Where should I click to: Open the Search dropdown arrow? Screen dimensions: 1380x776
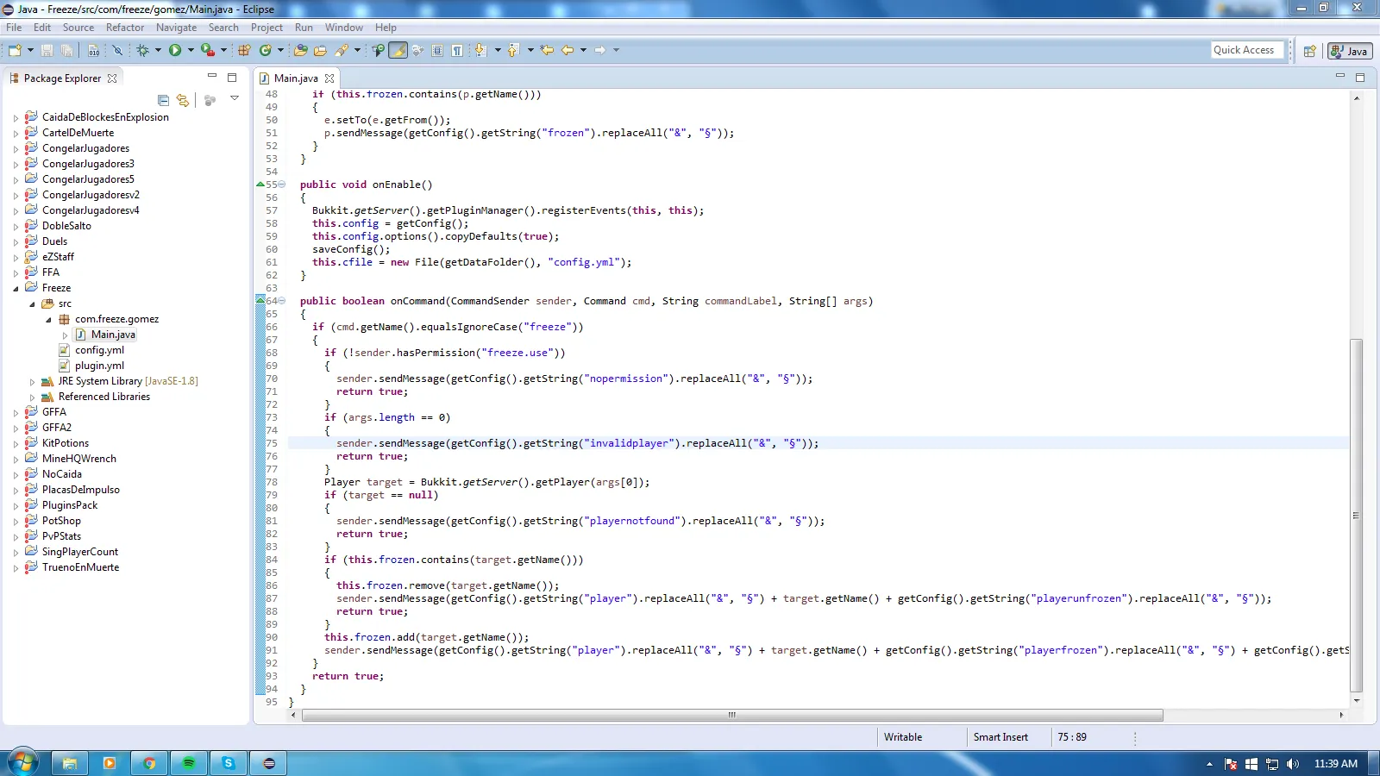(357, 50)
